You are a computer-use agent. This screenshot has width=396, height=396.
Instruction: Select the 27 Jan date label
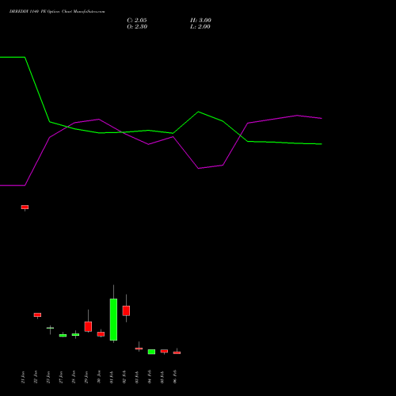point(61,377)
